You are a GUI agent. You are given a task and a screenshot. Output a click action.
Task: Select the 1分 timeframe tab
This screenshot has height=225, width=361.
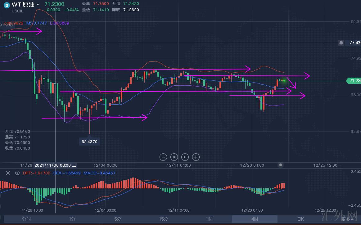pos(72,219)
